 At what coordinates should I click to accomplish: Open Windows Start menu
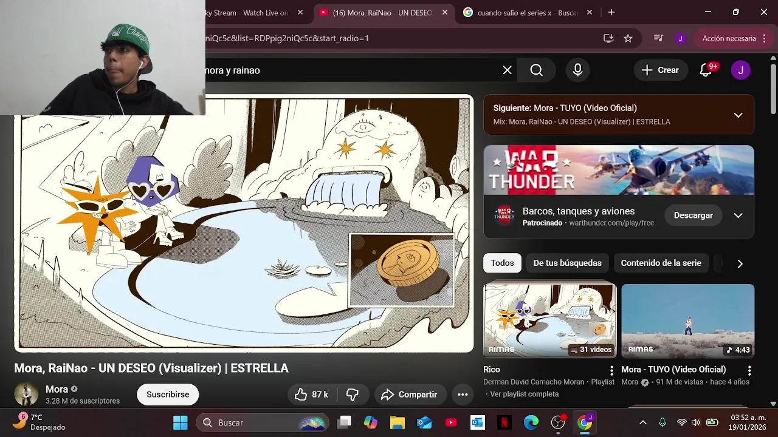[181, 422]
